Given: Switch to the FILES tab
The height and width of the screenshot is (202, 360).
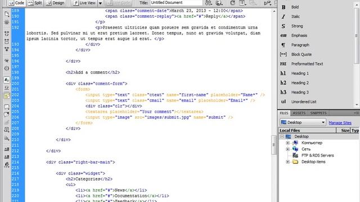Looking at the screenshot, I should [x=283, y=113].
